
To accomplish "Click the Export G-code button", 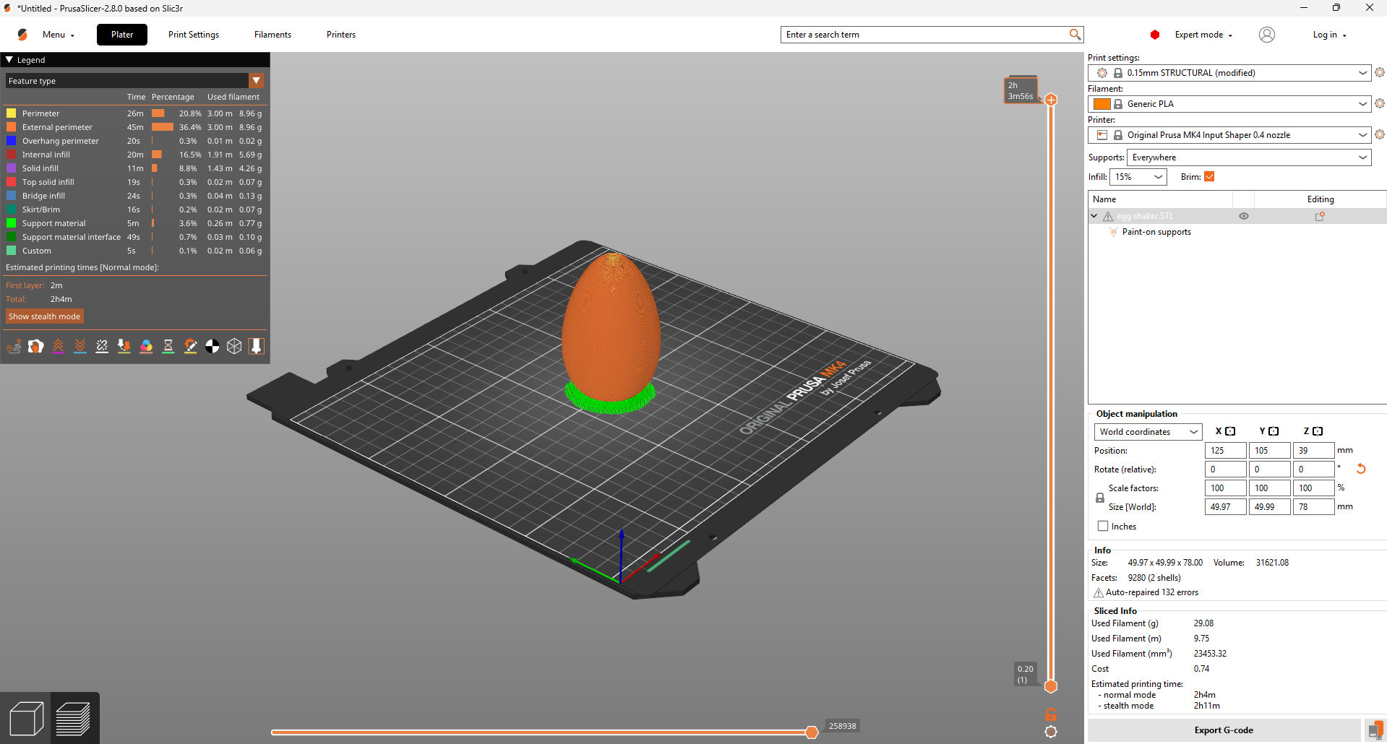I will point(1223,730).
